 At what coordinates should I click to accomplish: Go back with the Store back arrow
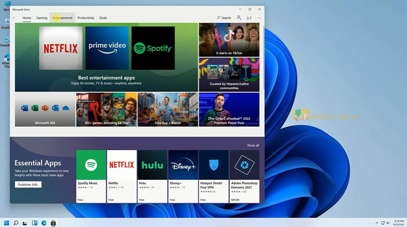(x=14, y=18)
